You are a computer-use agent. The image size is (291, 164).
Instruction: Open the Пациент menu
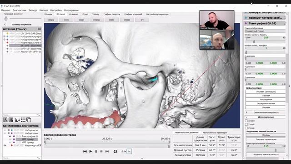pyautogui.click(x=6, y=10)
